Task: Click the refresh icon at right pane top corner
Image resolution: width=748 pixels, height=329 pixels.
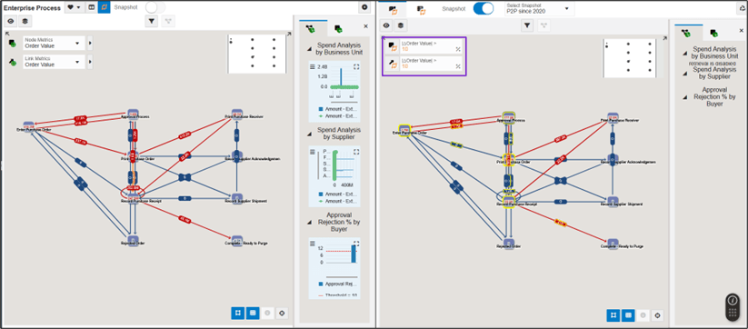Action: (x=742, y=7)
